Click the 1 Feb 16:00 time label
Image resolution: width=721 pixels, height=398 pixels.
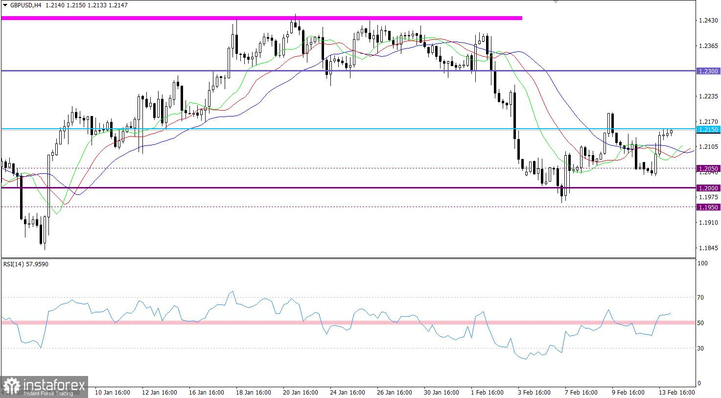487,393
